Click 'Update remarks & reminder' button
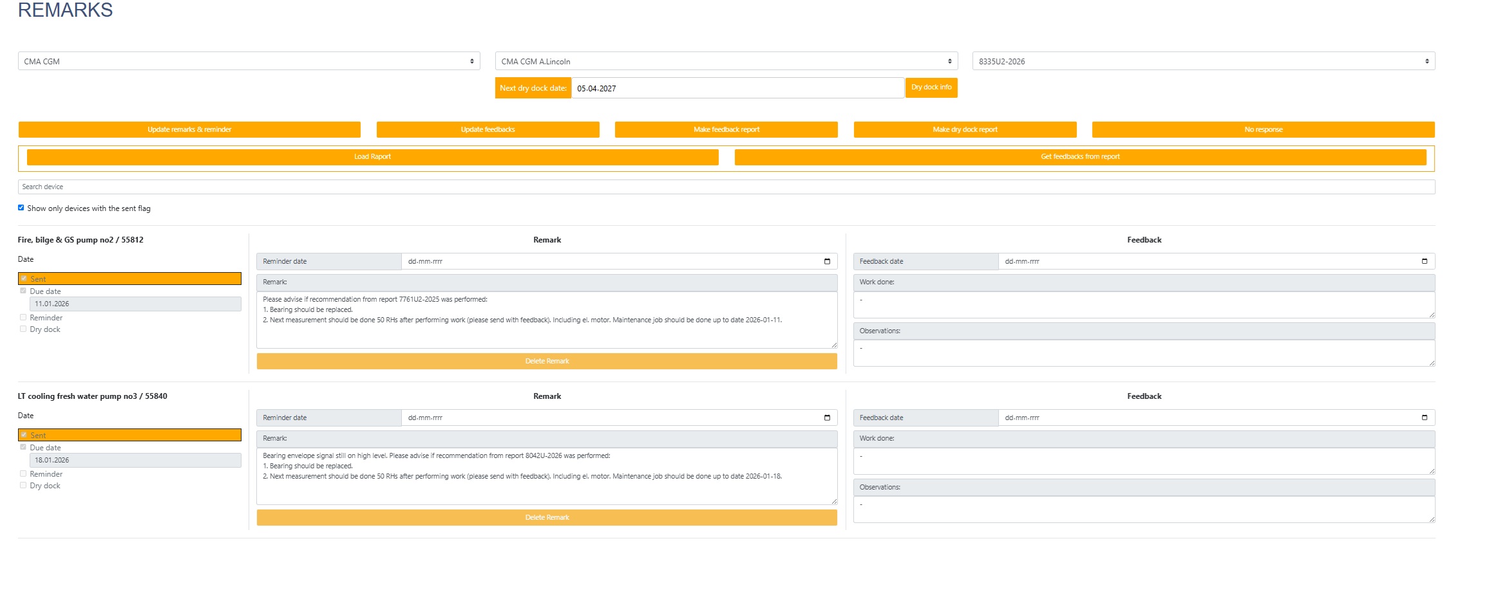The height and width of the screenshot is (597, 1487). click(189, 129)
